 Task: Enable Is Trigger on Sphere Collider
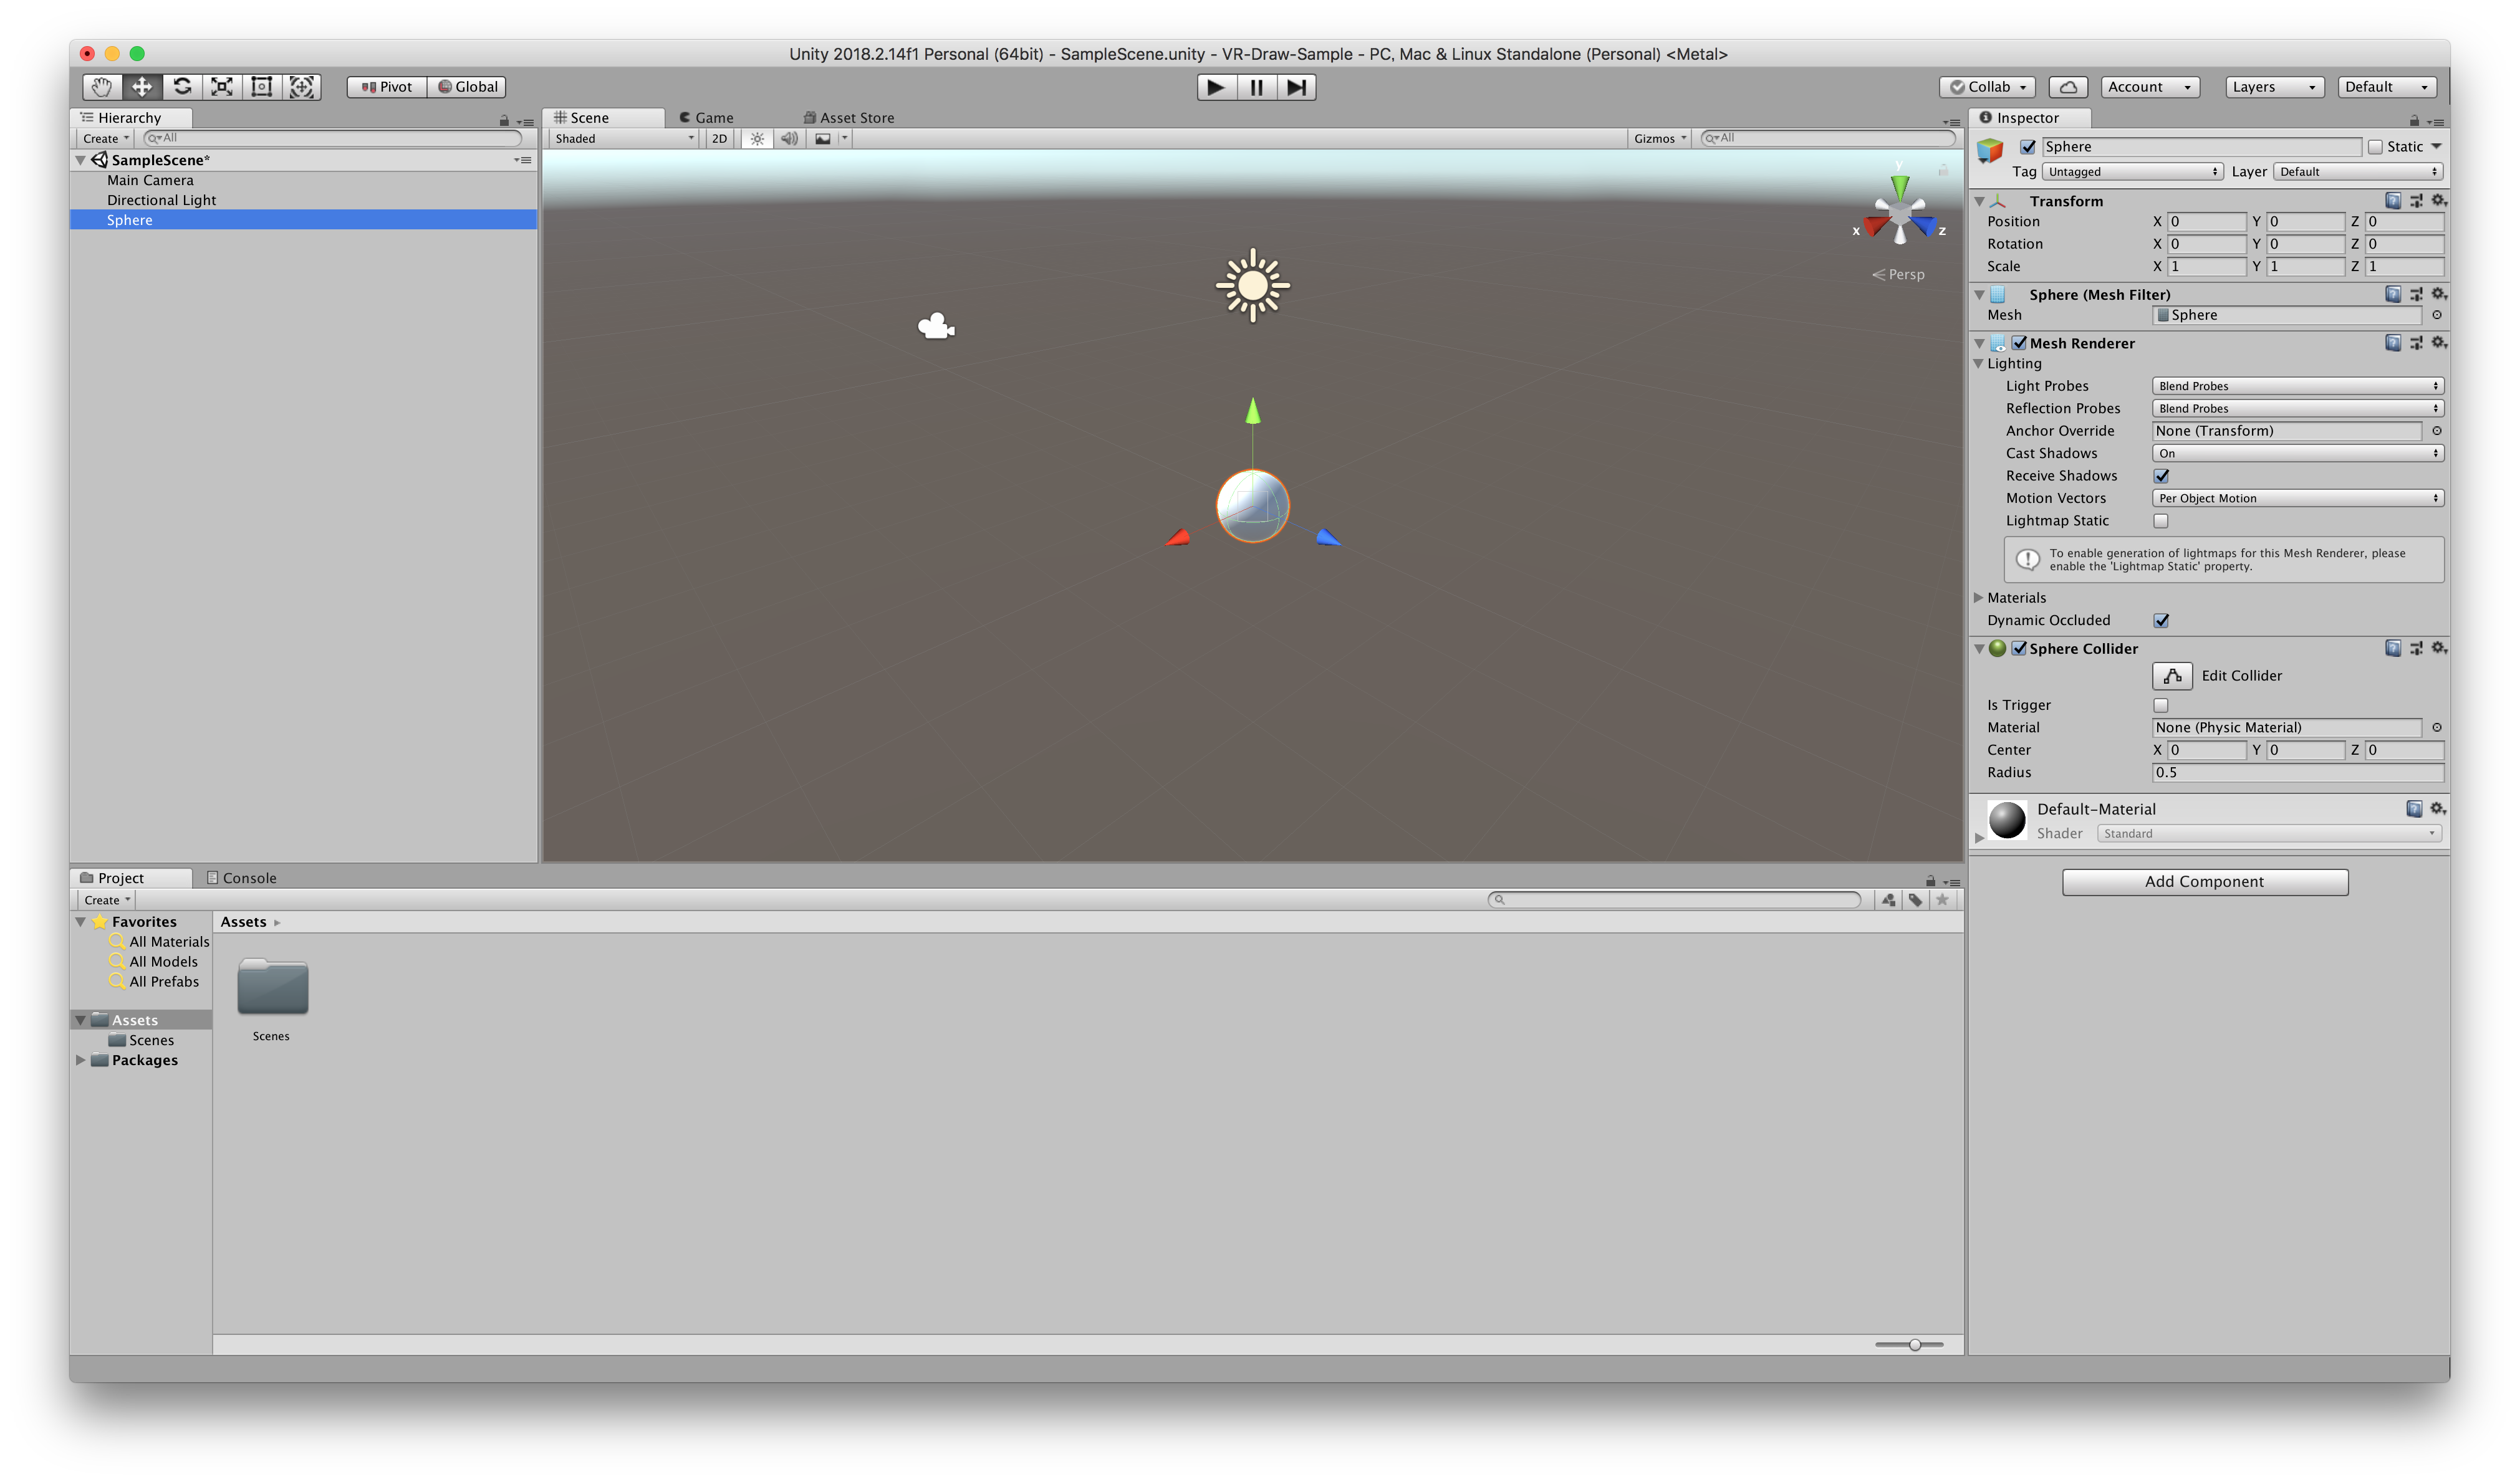click(x=2160, y=704)
